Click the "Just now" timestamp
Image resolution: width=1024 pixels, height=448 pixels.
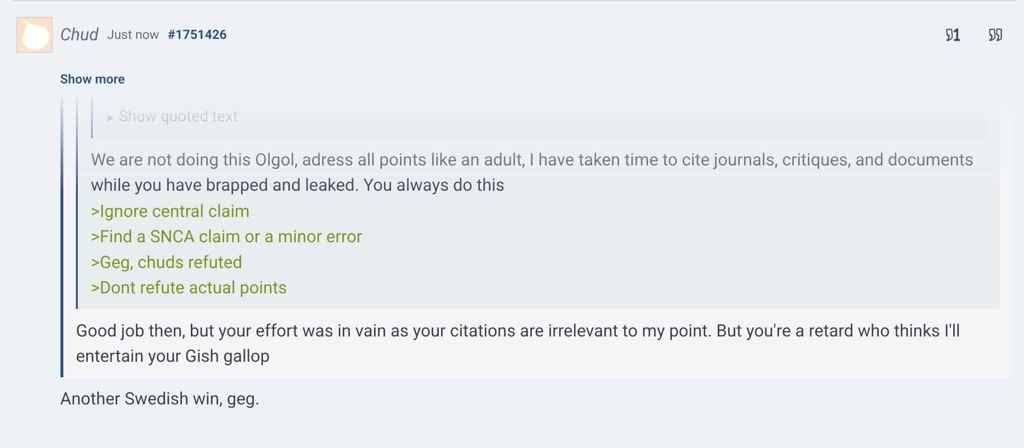click(x=133, y=35)
